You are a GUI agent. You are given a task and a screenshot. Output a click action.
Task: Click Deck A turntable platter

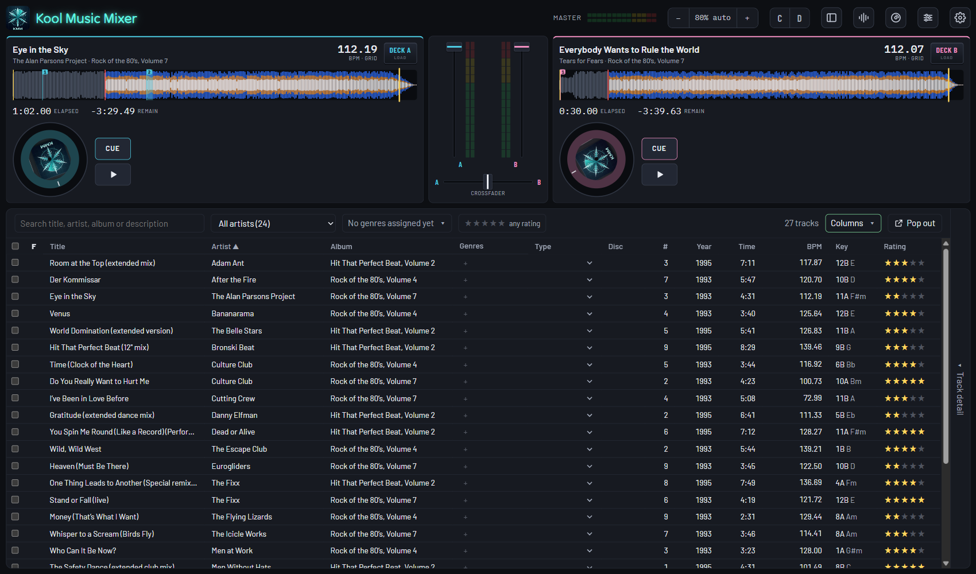50,160
